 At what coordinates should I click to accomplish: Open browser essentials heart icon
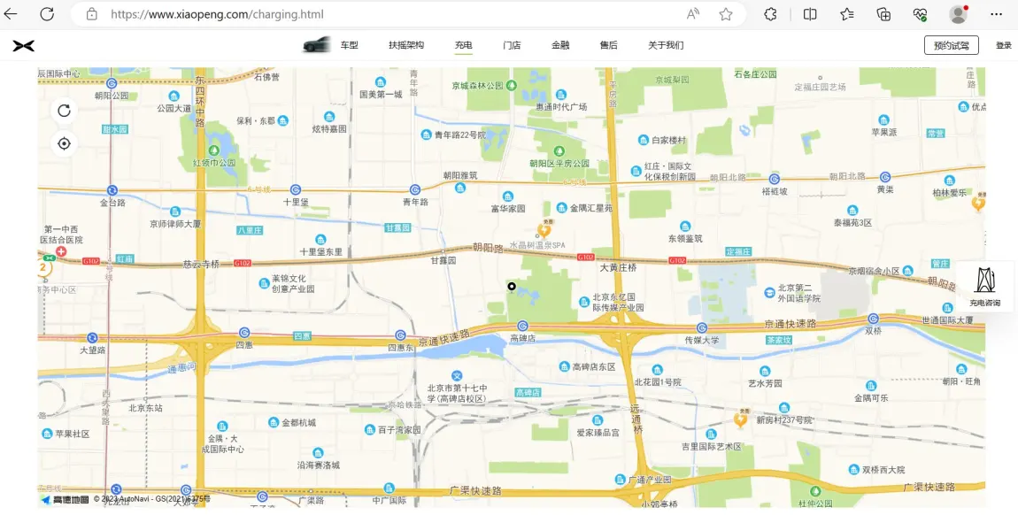[920, 14]
